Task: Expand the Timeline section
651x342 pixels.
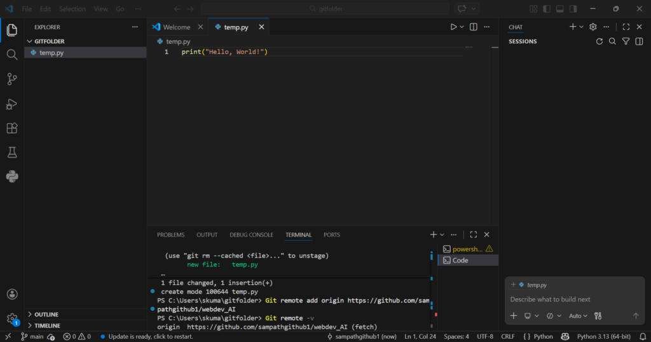Action: 47,325
